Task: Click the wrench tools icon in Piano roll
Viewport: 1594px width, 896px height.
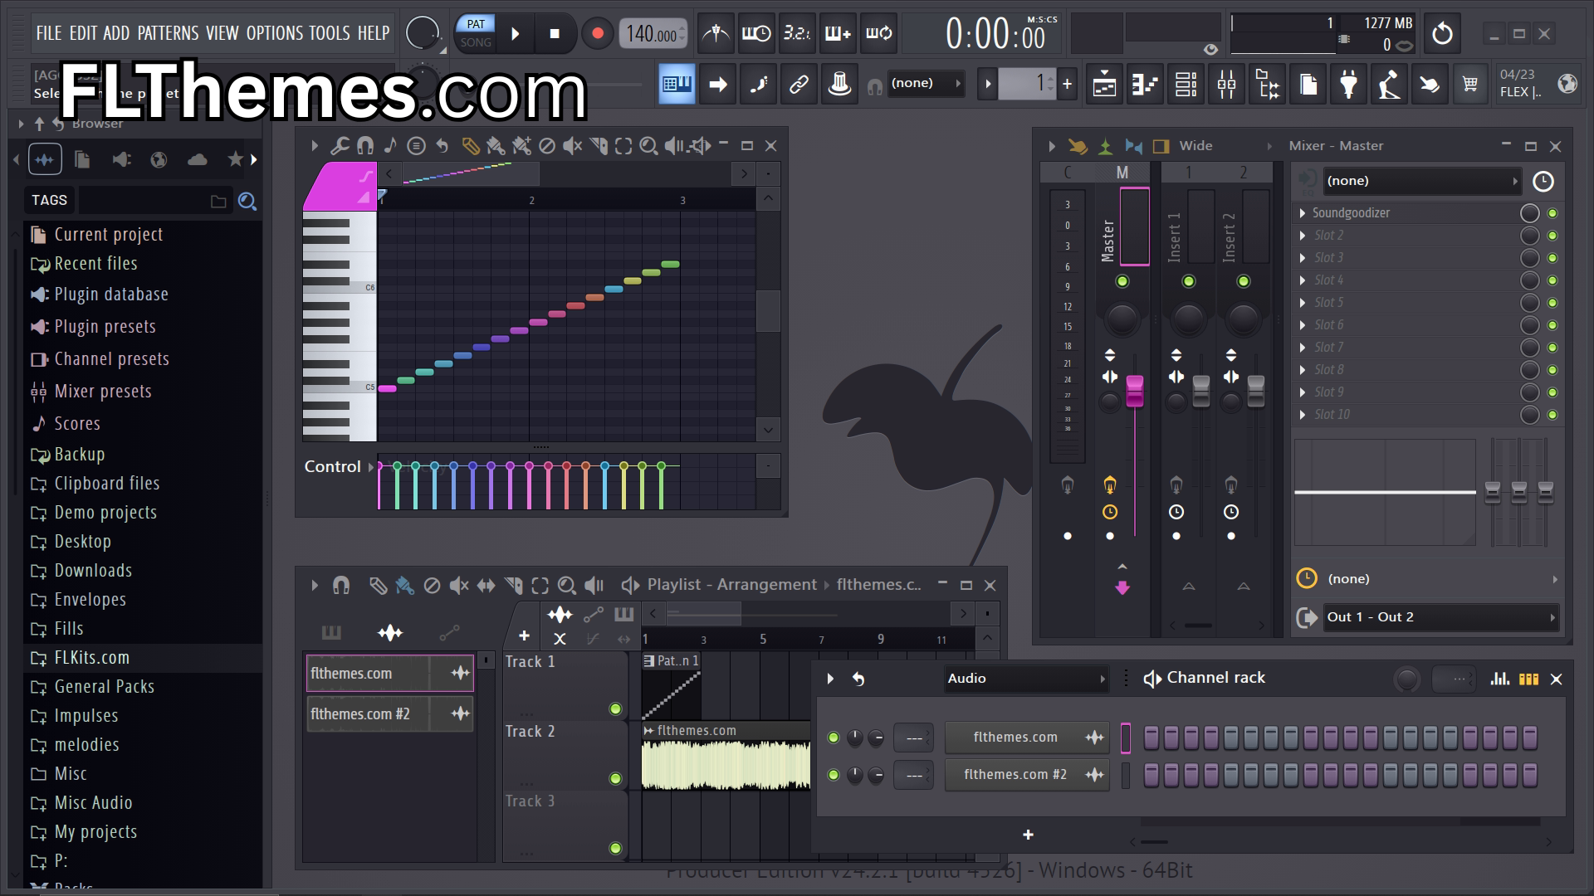Action: [x=340, y=146]
